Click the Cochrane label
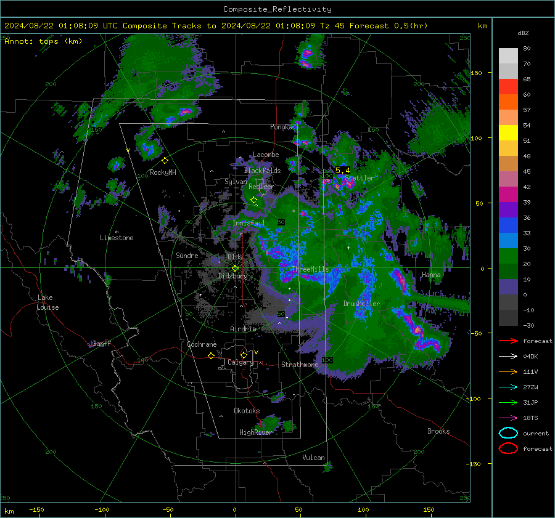Screen dimensions: 555x518 pyautogui.click(x=202, y=344)
